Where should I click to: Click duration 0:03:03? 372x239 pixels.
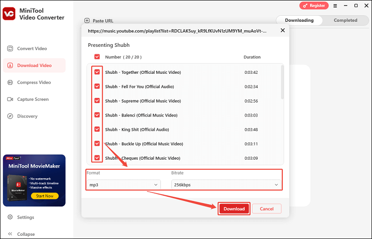pos(251,115)
